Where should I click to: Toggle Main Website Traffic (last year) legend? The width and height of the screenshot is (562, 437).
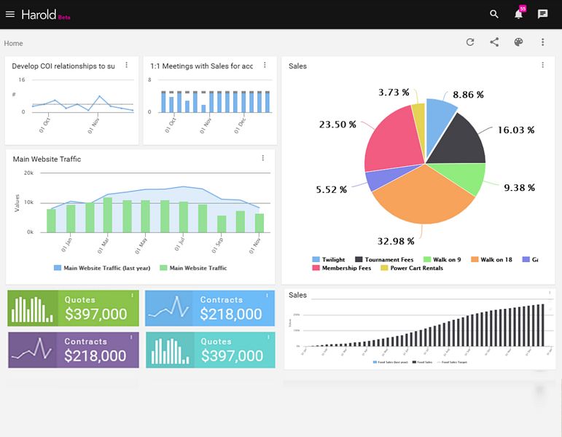(x=102, y=268)
